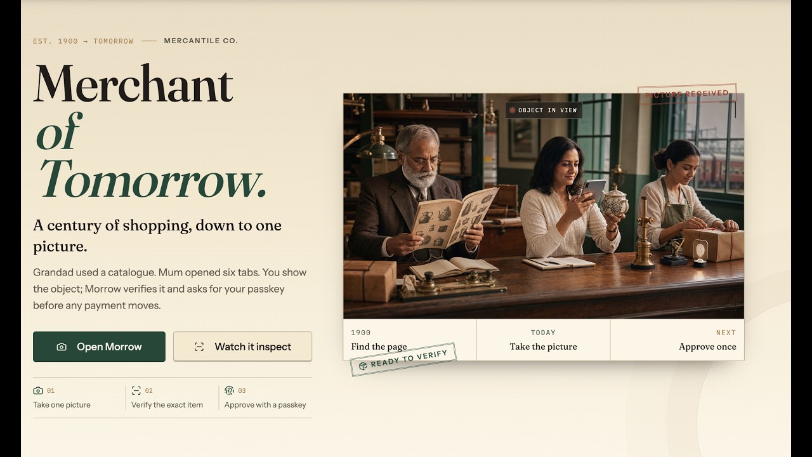
Task: Click the "A century of shopping" subheading
Action: (157, 235)
